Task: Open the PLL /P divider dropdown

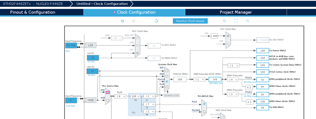Action: click(149, 96)
